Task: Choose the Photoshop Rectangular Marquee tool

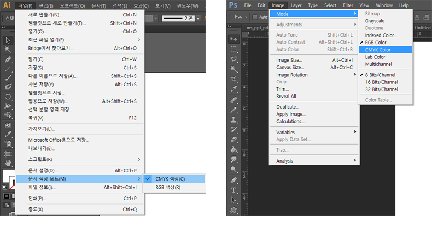Action: point(233,49)
